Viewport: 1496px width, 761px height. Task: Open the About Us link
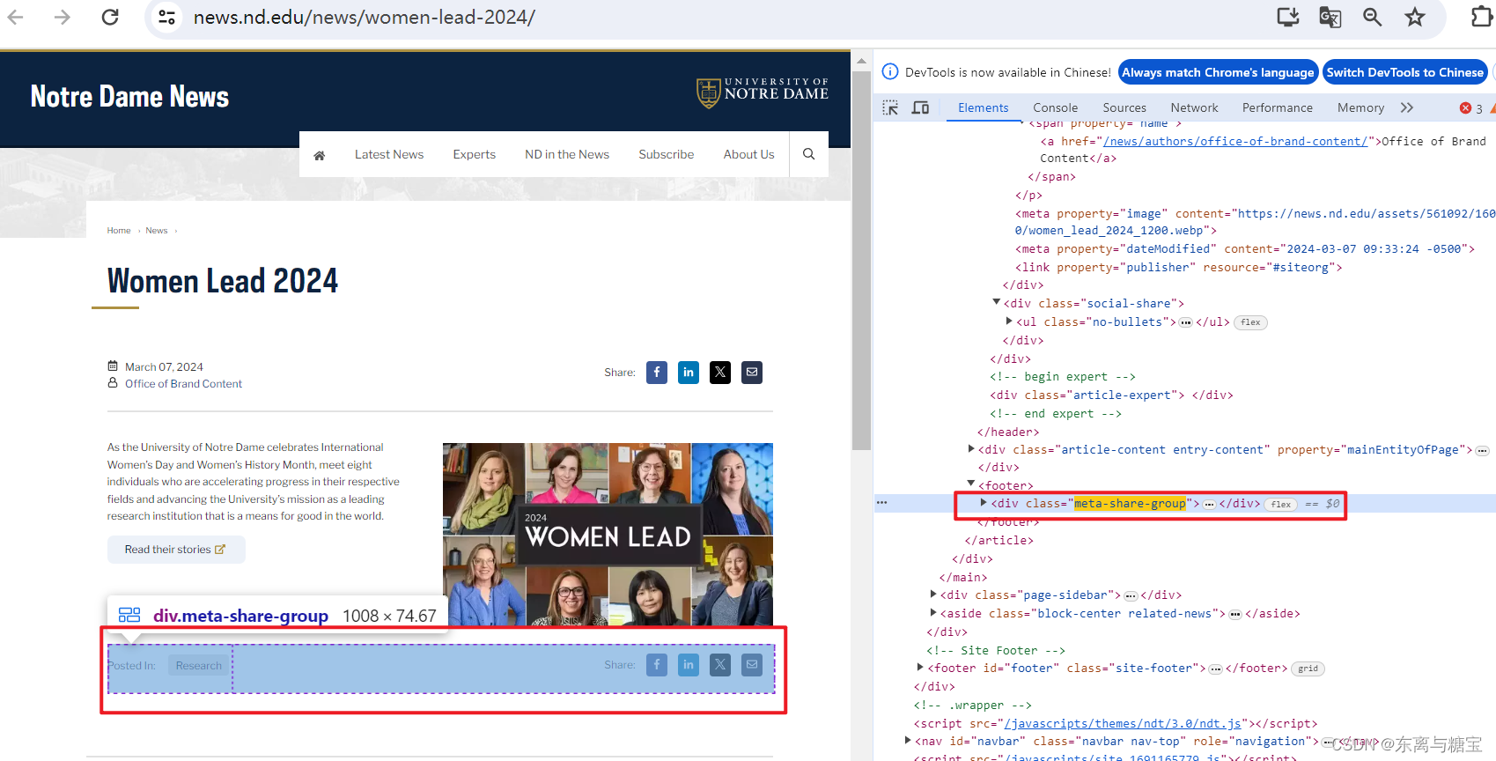(x=749, y=154)
